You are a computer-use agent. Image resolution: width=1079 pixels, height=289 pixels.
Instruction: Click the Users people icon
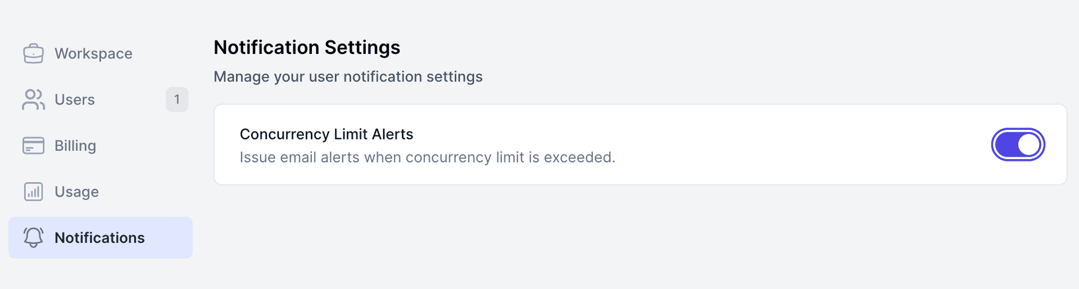pyautogui.click(x=33, y=100)
